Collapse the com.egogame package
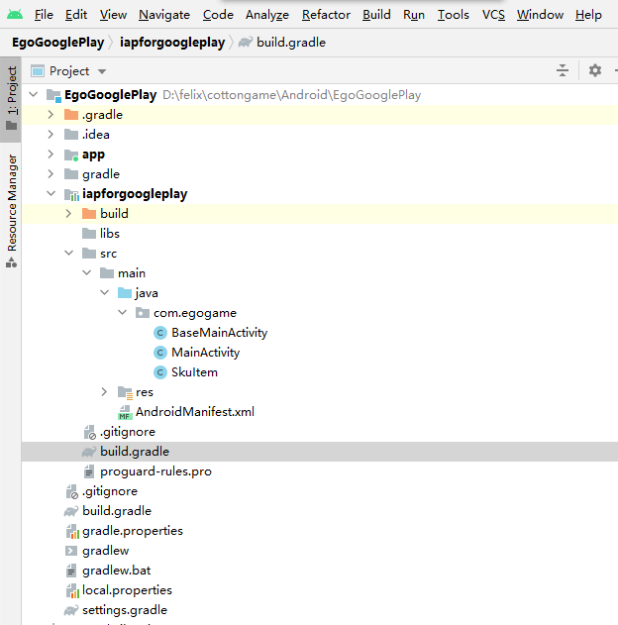The image size is (618, 625). click(x=123, y=313)
